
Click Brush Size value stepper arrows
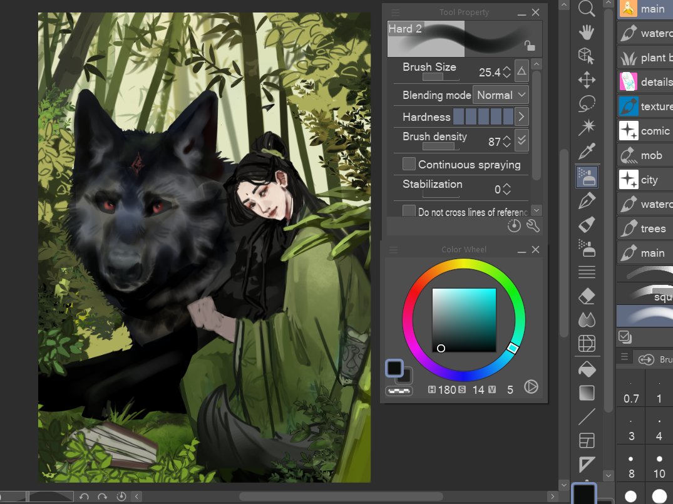click(x=507, y=72)
